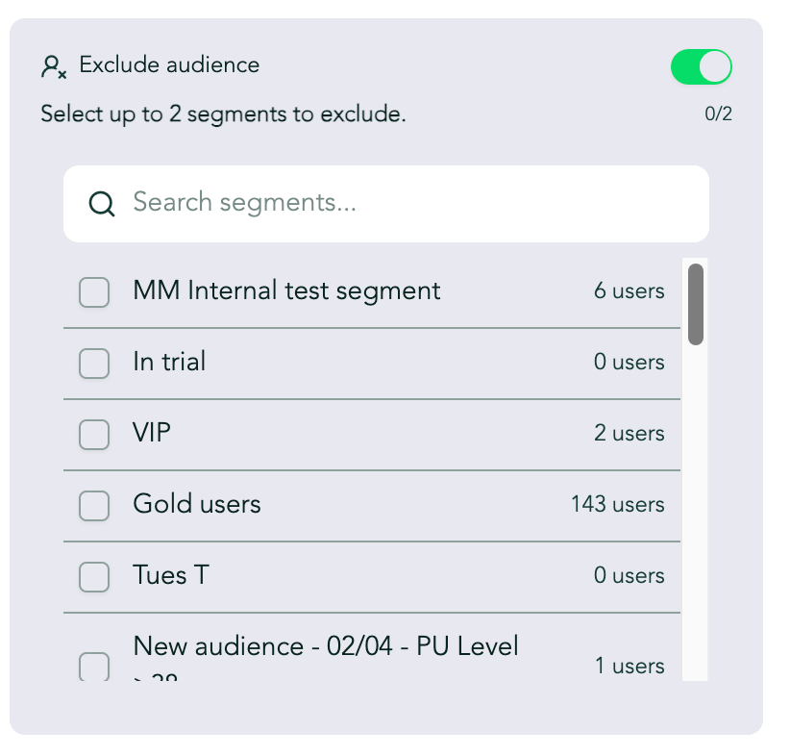Click the MM Internal test segment label
This screenshot has height=756, width=790.
(x=286, y=291)
